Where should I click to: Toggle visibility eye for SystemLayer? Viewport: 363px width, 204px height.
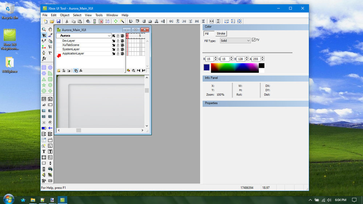coord(122,49)
